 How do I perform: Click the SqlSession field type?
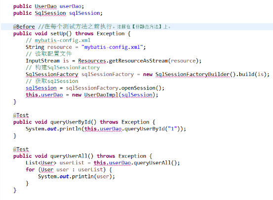point(50,13)
